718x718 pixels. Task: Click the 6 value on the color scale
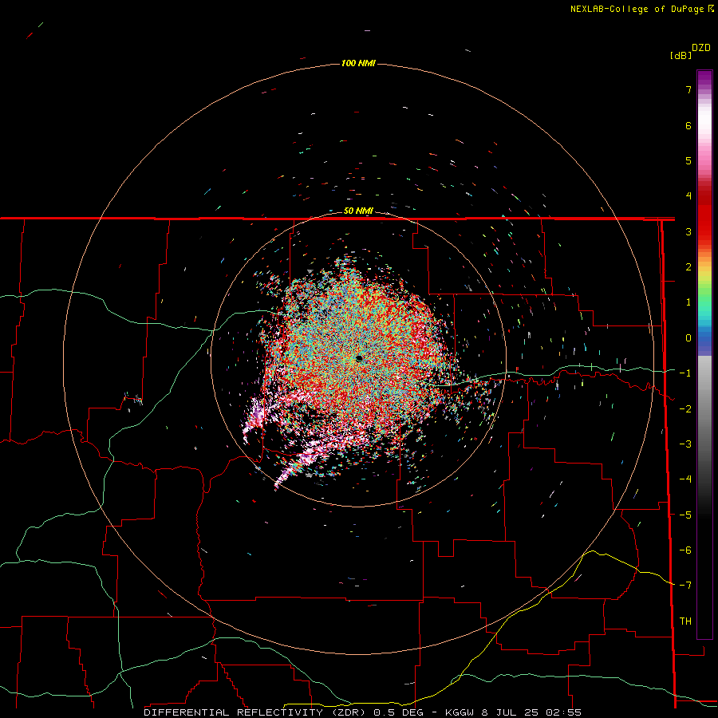tap(688, 125)
